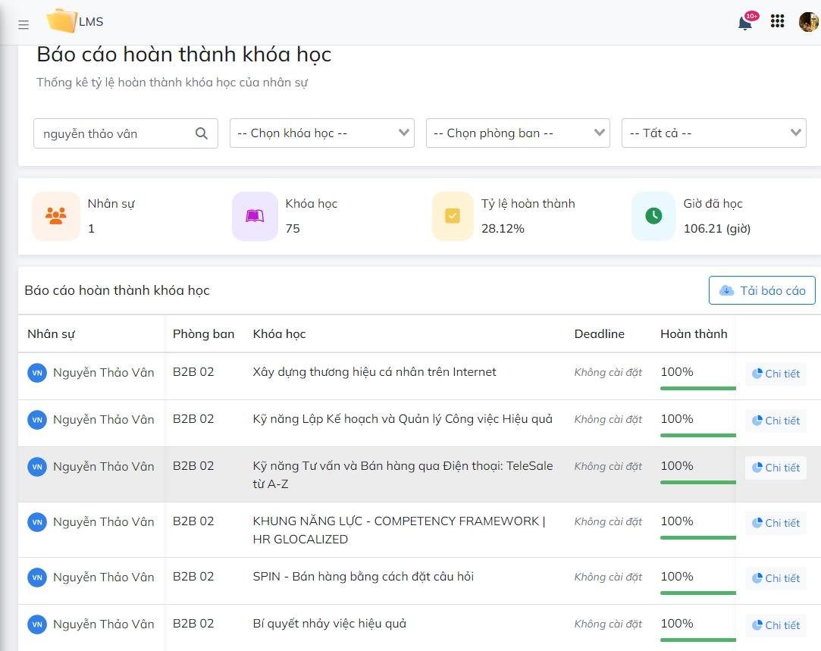Click the magnifier search icon
The height and width of the screenshot is (651, 821).
coord(201,133)
